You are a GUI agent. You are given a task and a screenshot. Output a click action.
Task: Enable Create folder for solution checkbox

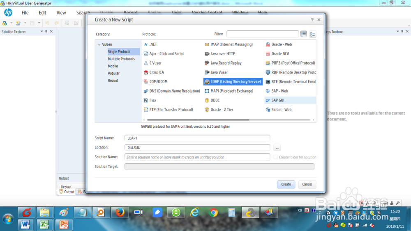[276, 157]
